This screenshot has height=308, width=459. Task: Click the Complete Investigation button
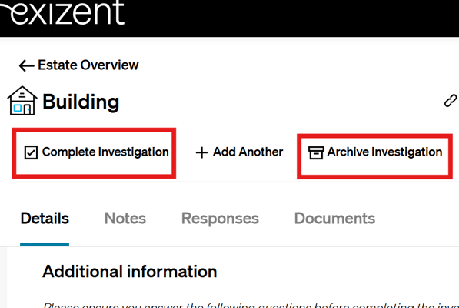click(97, 152)
